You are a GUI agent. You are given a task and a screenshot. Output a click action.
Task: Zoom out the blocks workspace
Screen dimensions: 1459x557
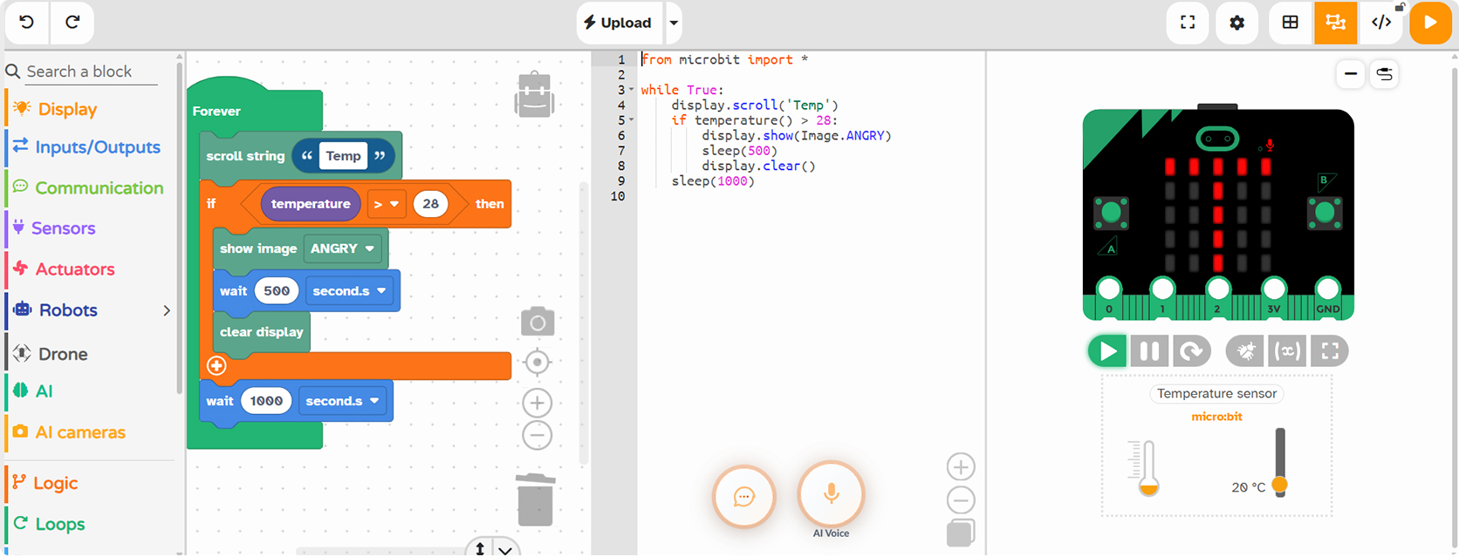tap(538, 435)
